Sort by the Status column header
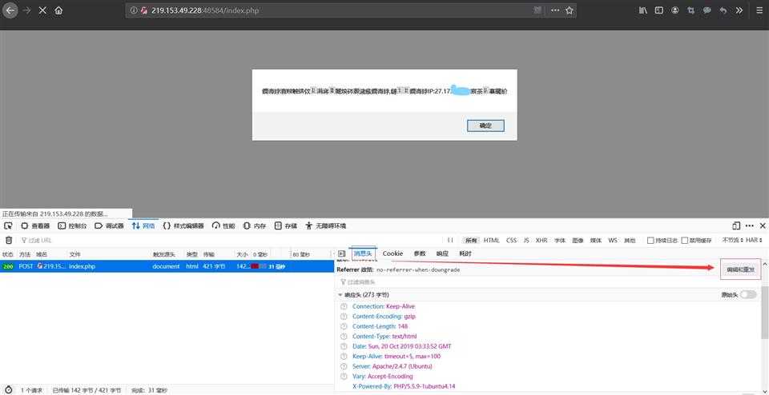Viewport: 769px width, 395px height. pyautogui.click(x=8, y=254)
